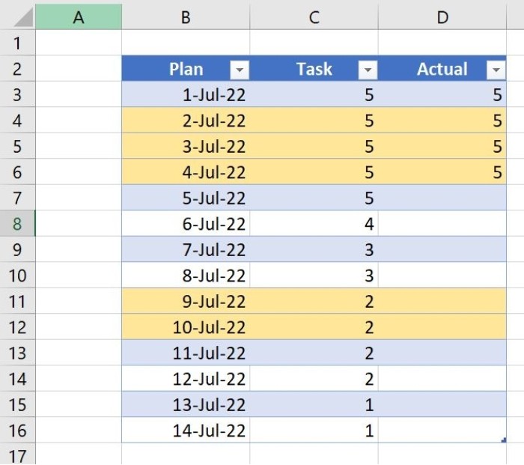Click the table resize handle at bottom corner
This screenshot has width=524, height=465.
[x=504, y=440]
